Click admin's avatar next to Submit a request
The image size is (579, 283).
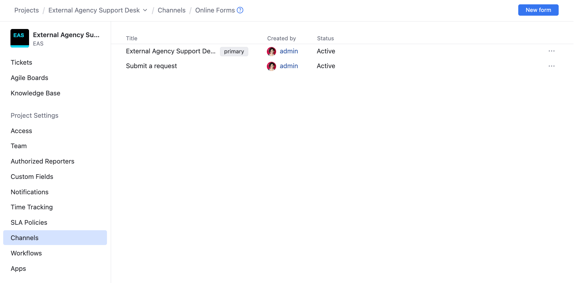(x=271, y=66)
